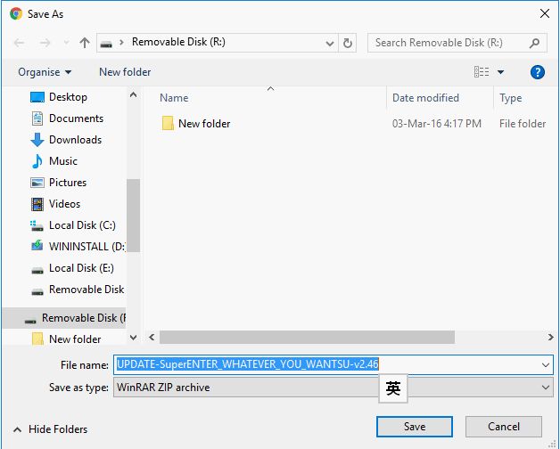Click the horizontal scrollbar right arrow
Image resolution: width=560 pixels, height=449 pixels.
click(x=550, y=338)
